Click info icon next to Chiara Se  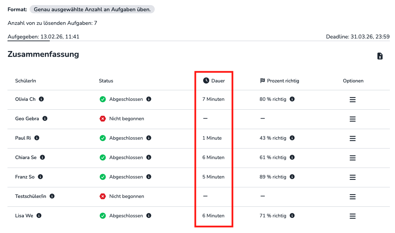coord(43,157)
